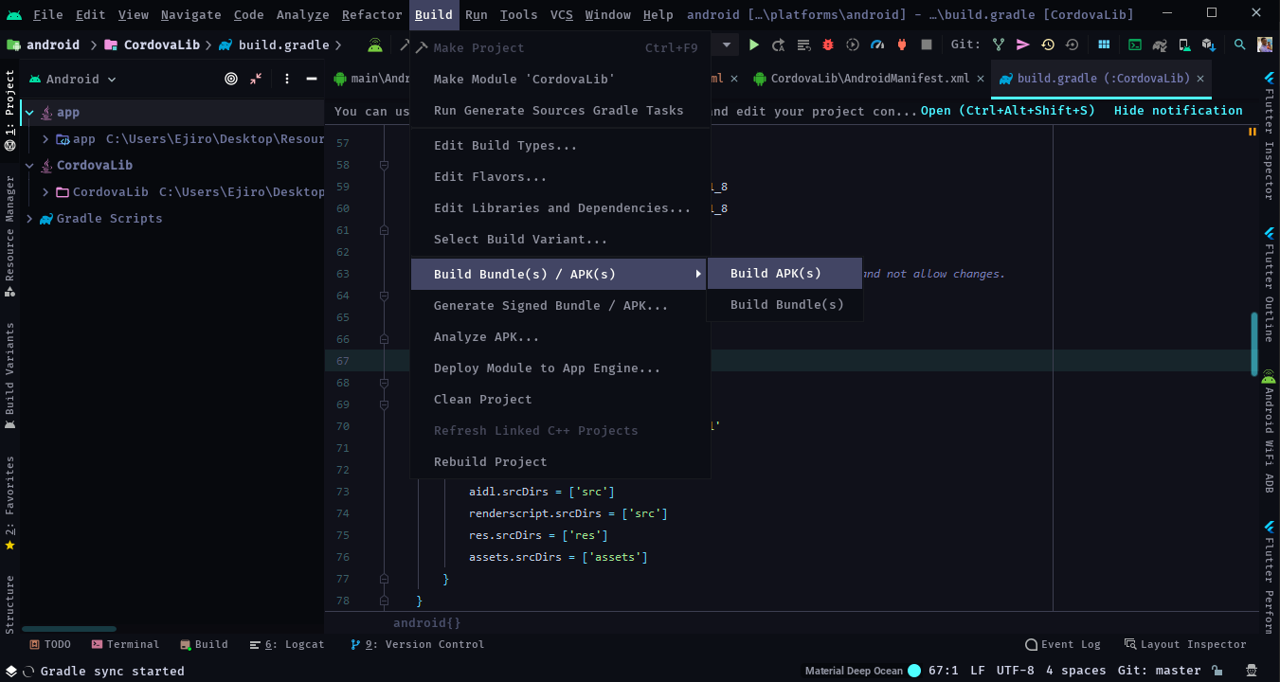
Task: Locate the open file with the target icon
Action: (231, 79)
